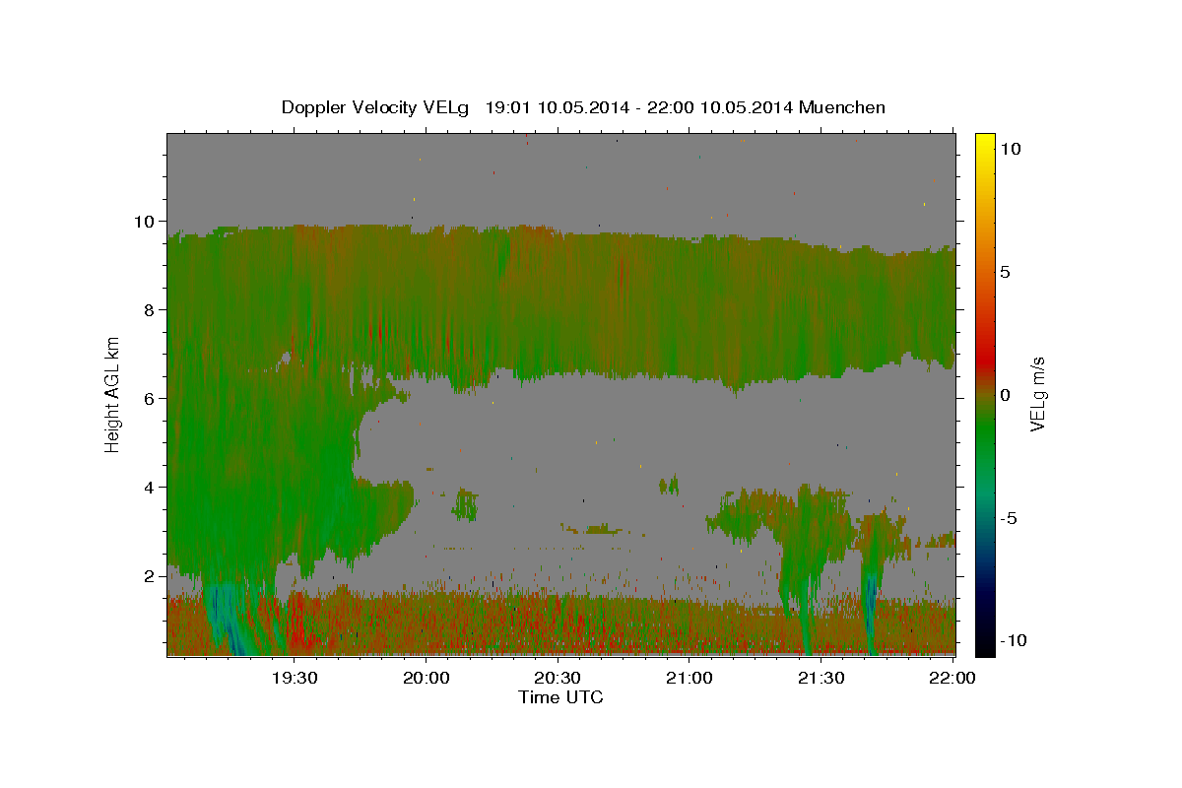Click the 22:00 time tick label
1182x788 pixels.
tap(952, 678)
